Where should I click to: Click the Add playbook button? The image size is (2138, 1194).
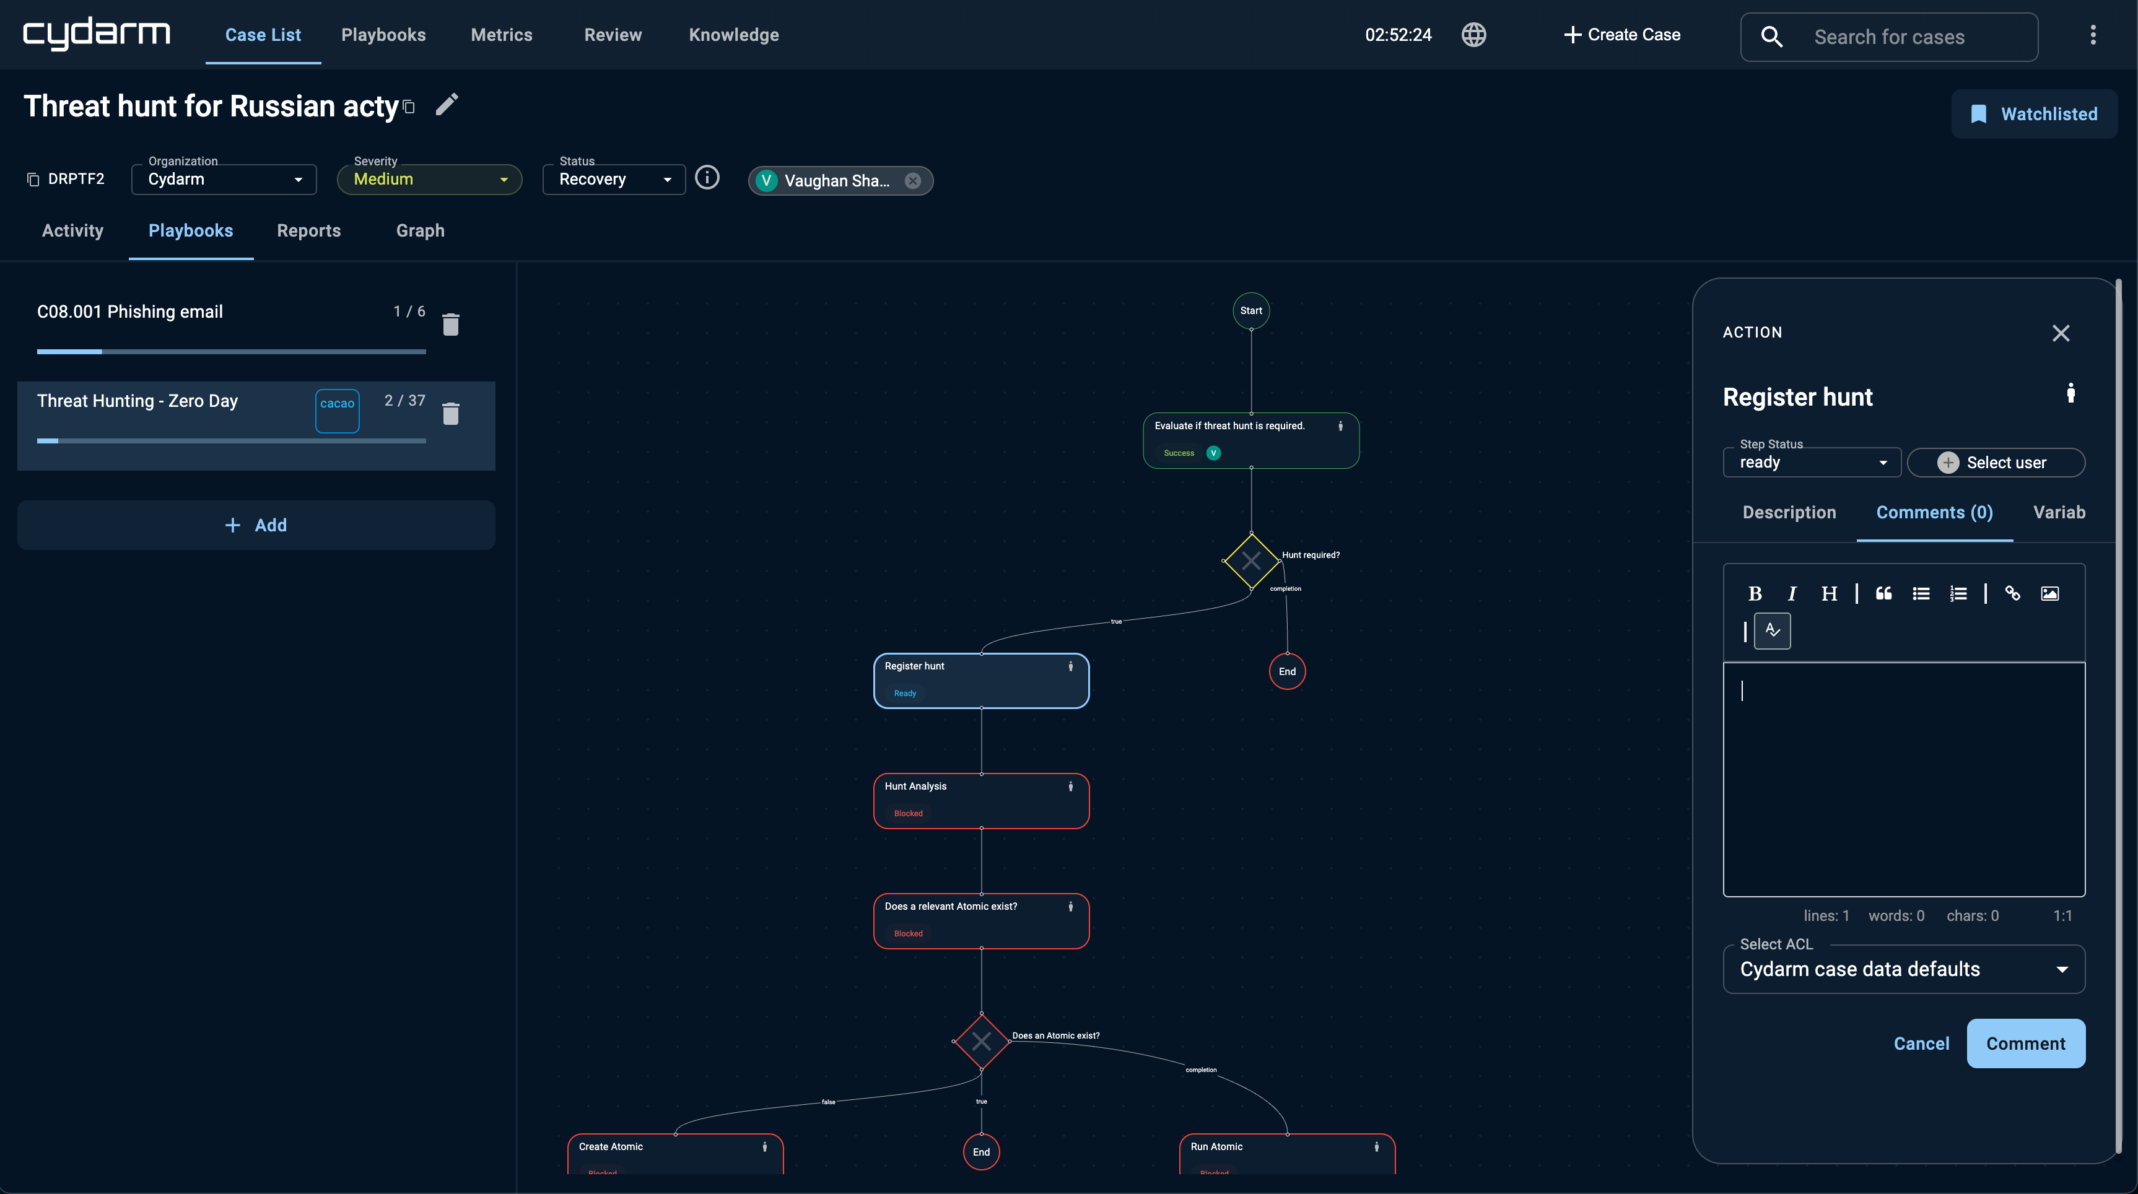coord(256,525)
